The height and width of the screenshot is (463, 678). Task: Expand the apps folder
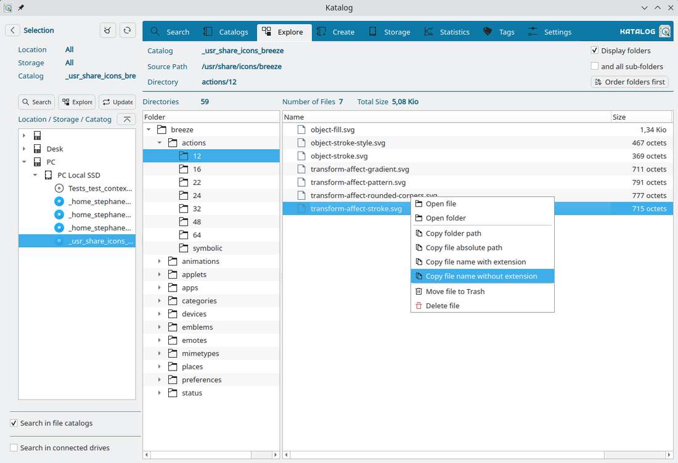tap(160, 288)
